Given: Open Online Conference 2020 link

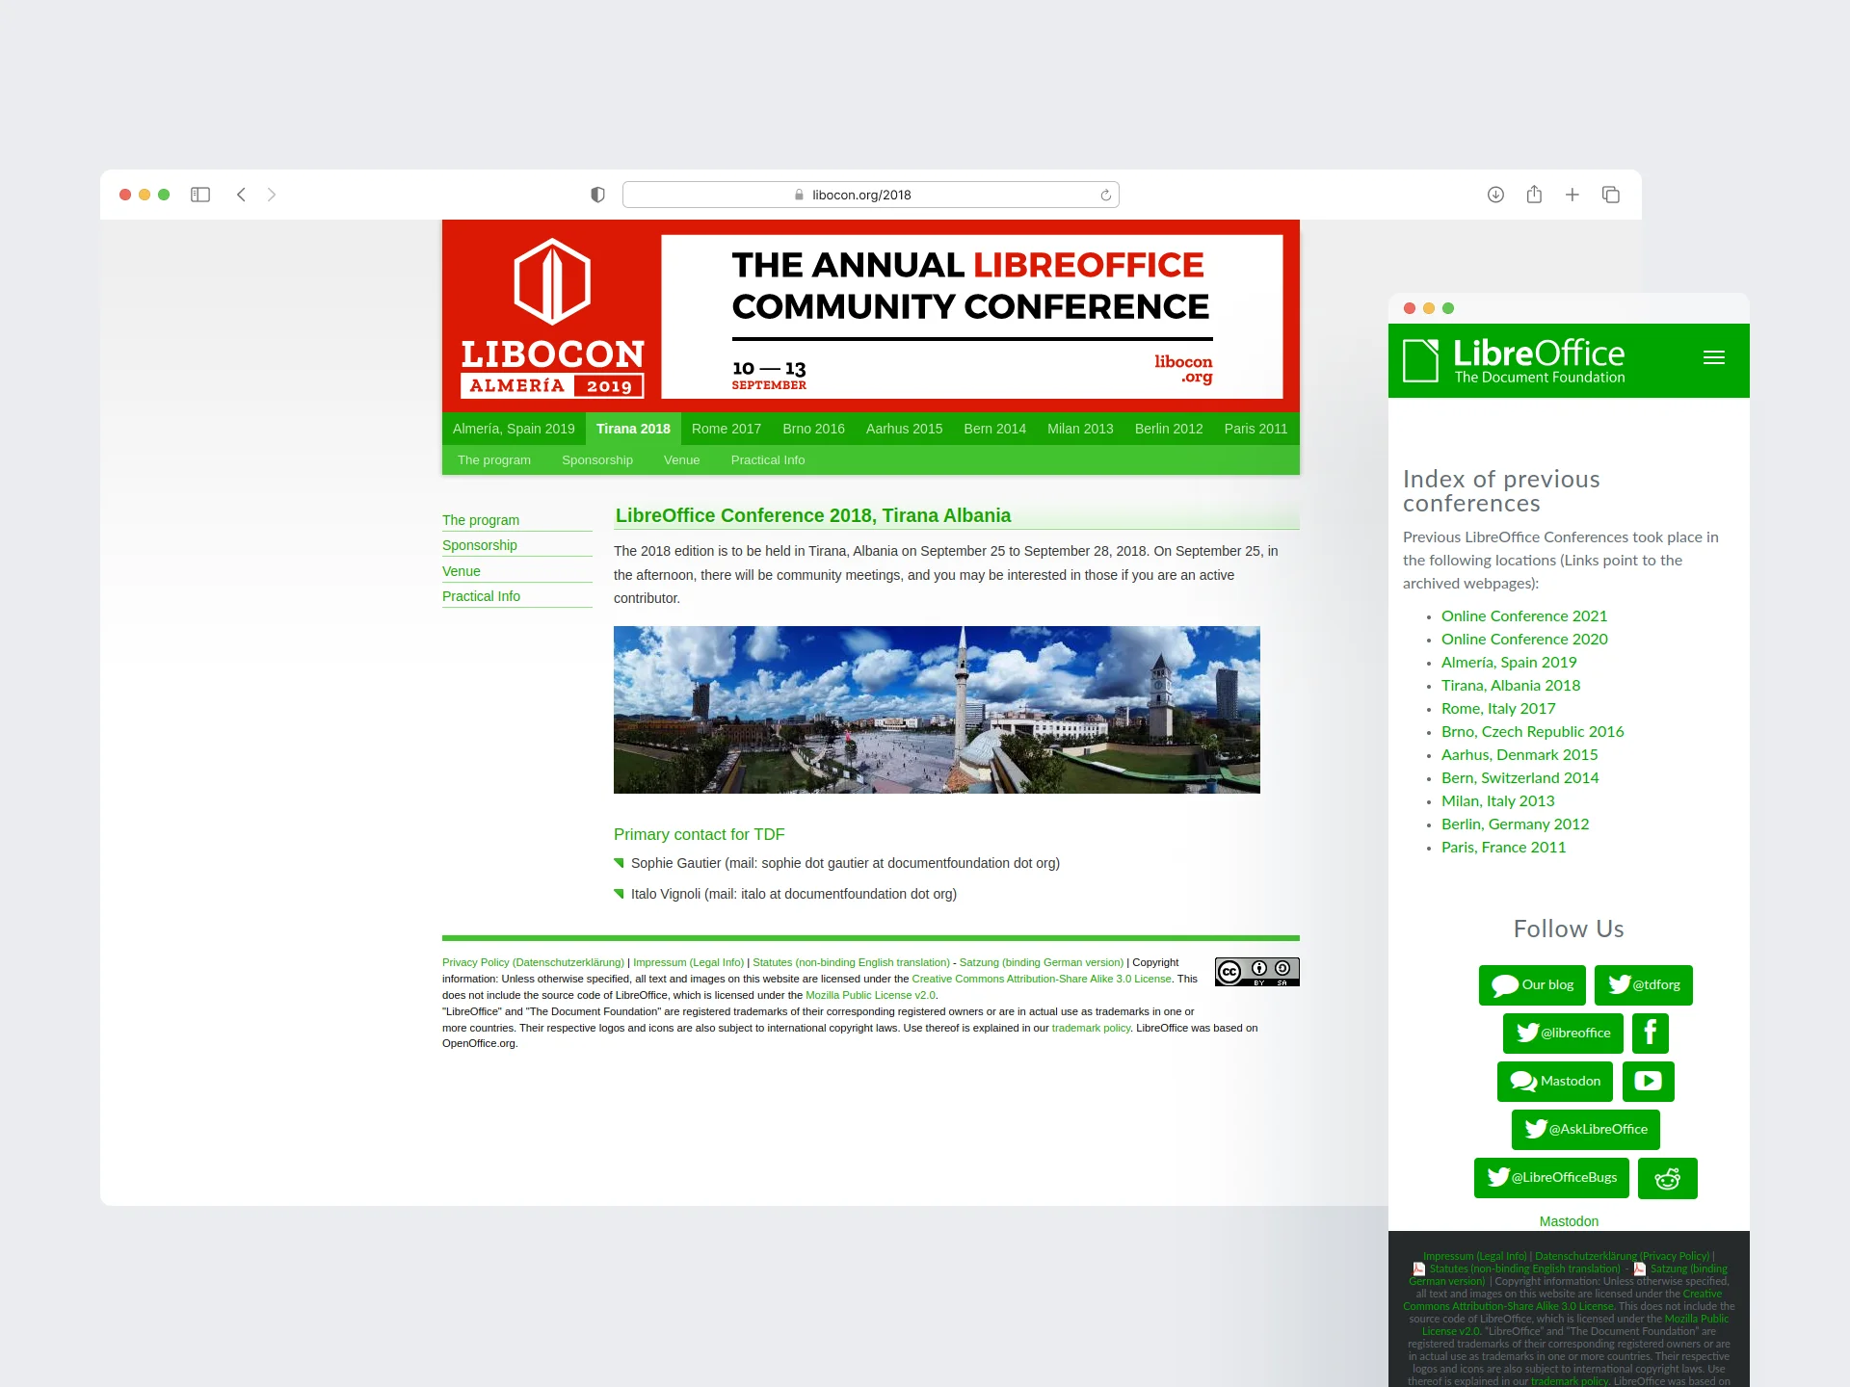Looking at the screenshot, I should [1524, 640].
